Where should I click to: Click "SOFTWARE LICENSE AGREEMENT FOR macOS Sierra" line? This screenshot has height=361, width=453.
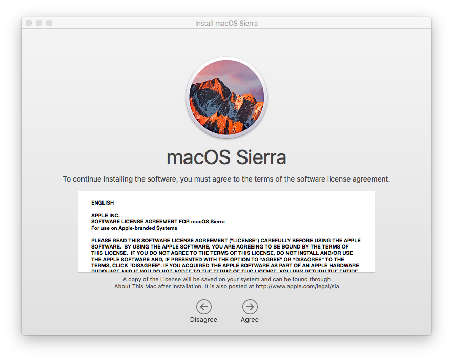158,222
